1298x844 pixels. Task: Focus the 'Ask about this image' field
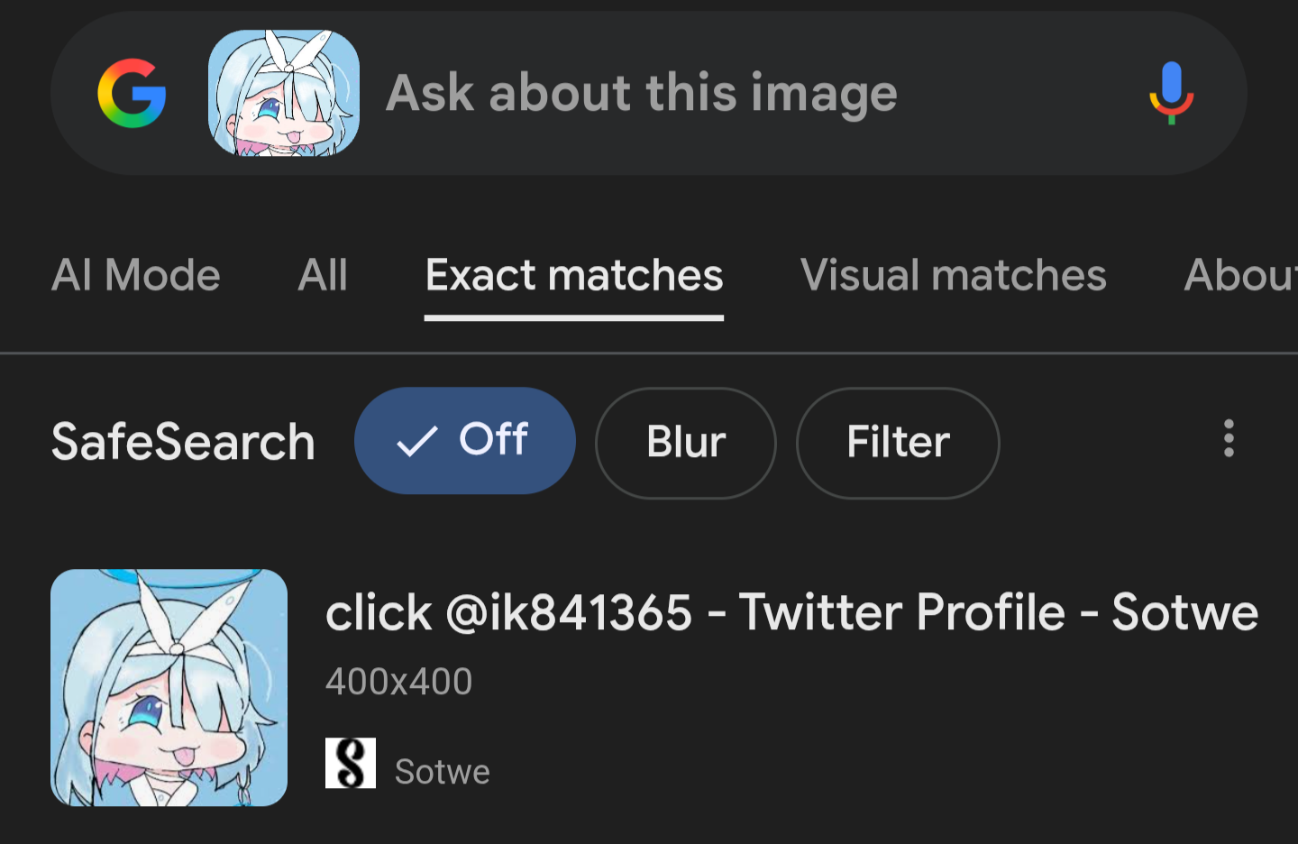click(x=642, y=94)
